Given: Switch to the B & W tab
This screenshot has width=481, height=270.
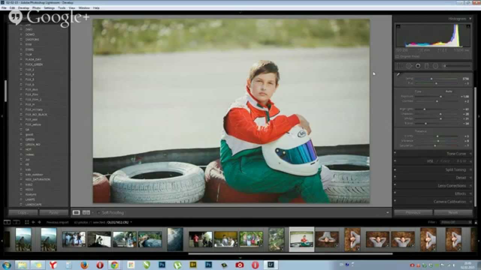Looking at the screenshot, I should [x=461, y=161].
